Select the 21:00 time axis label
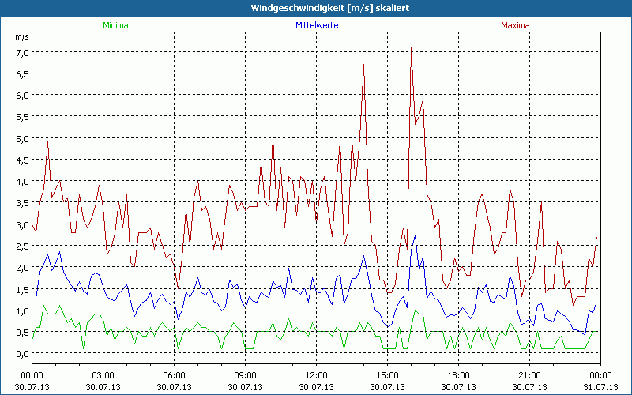The width and height of the screenshot is (632, 395). pos(529,375)
